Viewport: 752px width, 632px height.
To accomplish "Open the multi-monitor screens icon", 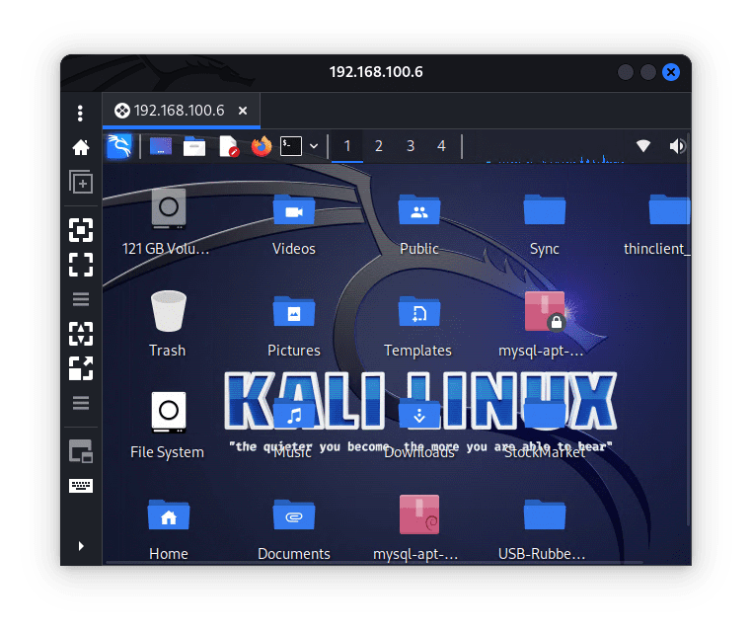I will point(81,451).
